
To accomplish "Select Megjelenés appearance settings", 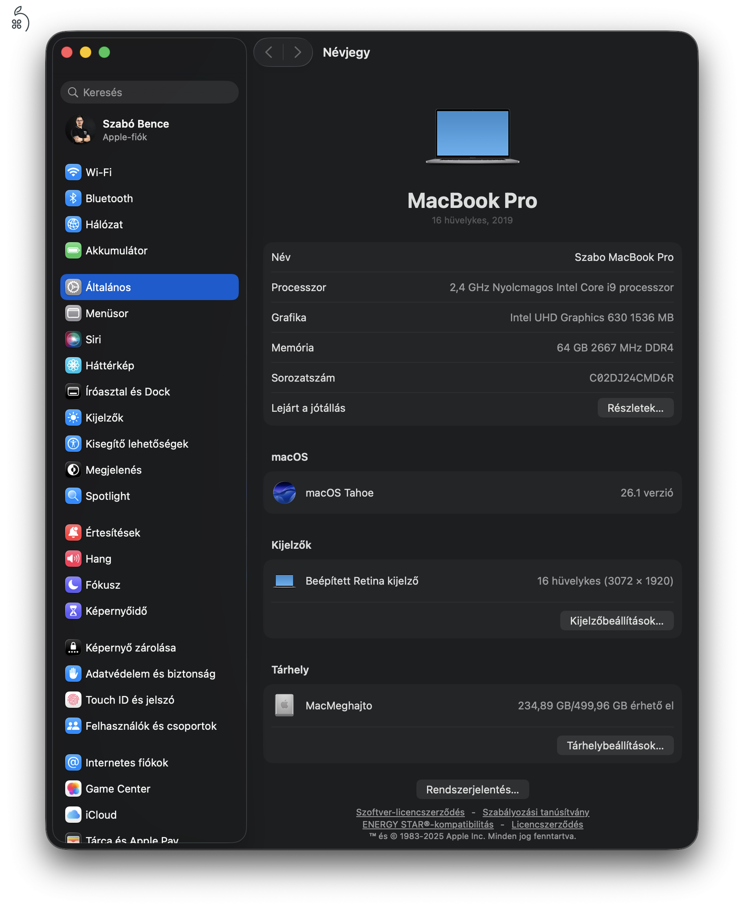I will (x=114, y=470).
